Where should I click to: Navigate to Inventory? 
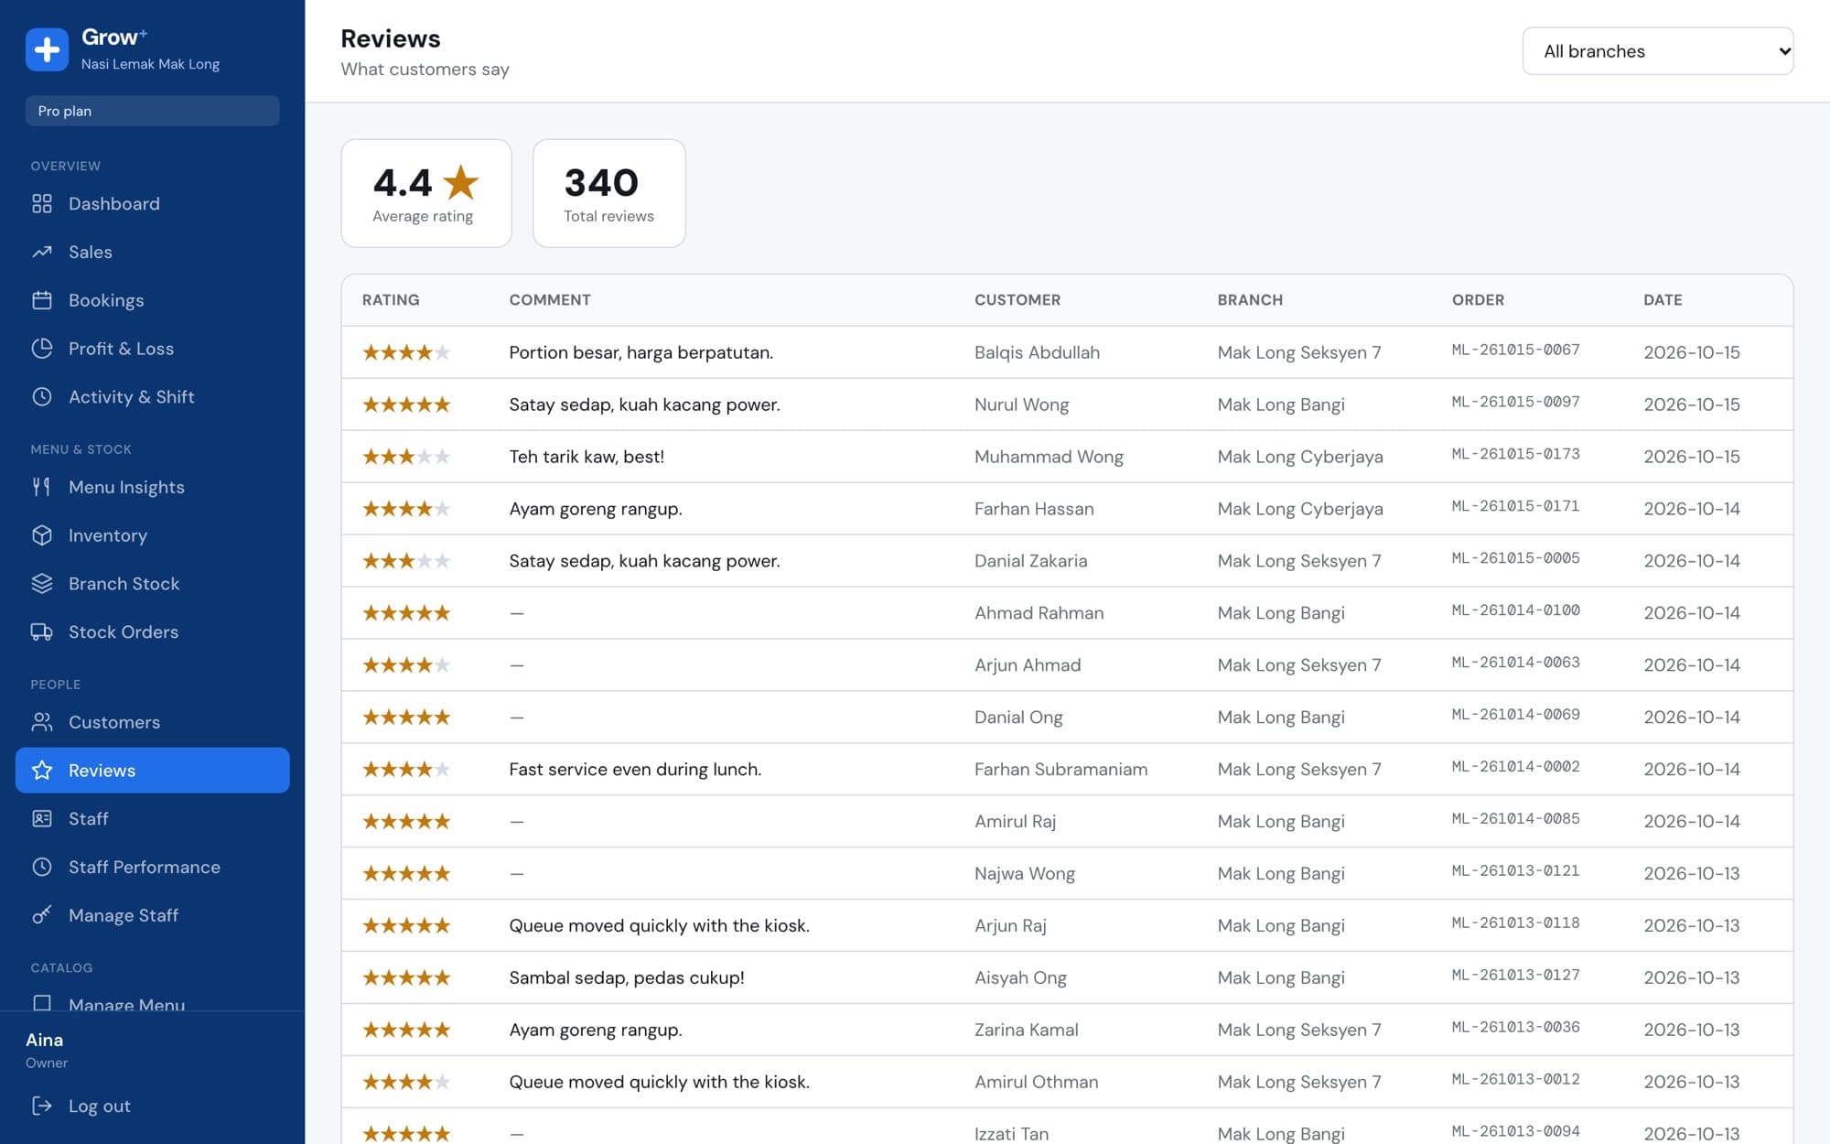pos(153,535)
